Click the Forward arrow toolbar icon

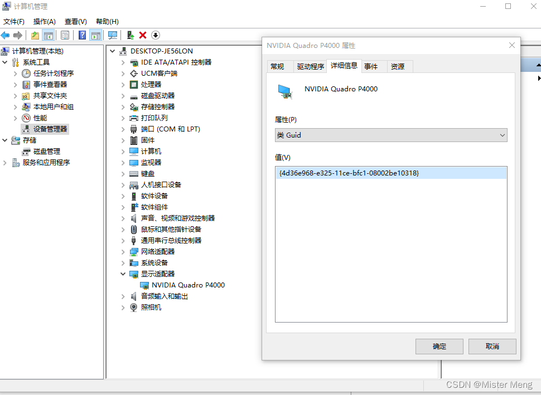[18, 35]
